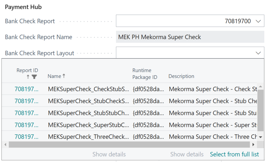Expand the Bank Check Report Layout lookup list
Screen dimensions: 267x163
pos(258,53)
